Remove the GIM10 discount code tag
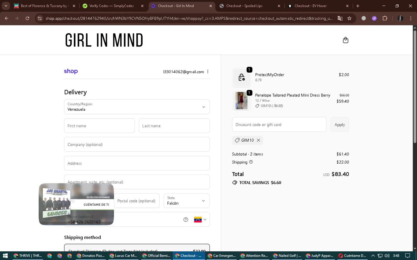417x260 pixels. (x=258, y=140)
